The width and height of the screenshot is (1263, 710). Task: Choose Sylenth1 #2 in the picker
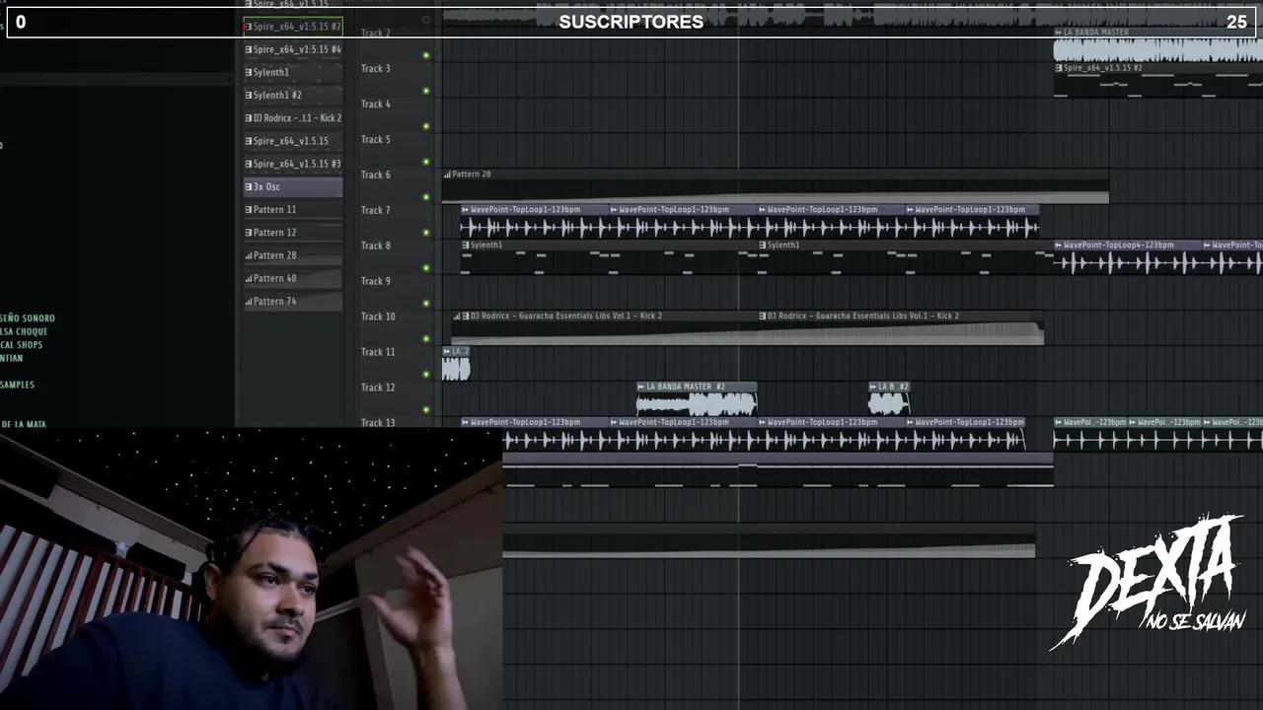(293, 95)
